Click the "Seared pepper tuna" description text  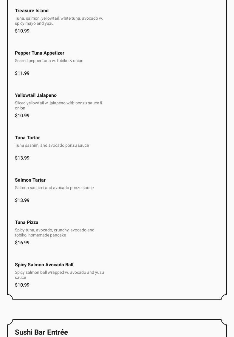[49, 61]
